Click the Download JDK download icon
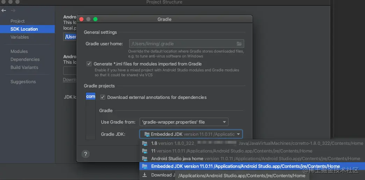 (145, 175)
